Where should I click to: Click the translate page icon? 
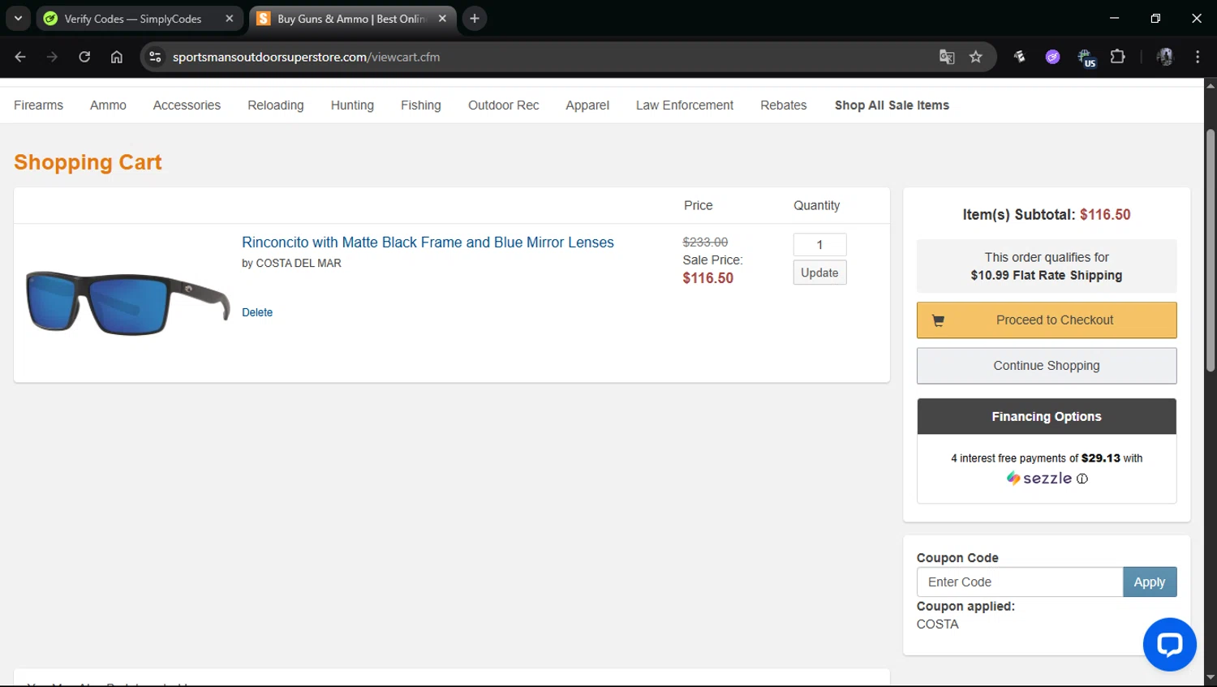(x=947, y=57)
